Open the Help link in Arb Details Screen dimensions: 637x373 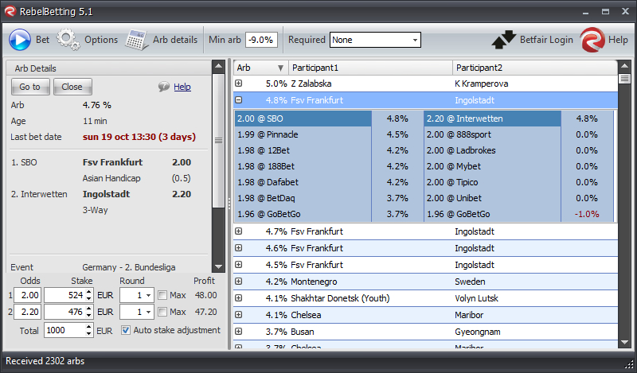coord(182,87)
